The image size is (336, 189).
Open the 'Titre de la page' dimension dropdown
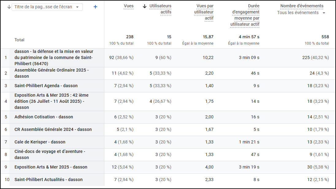(47, 7)
